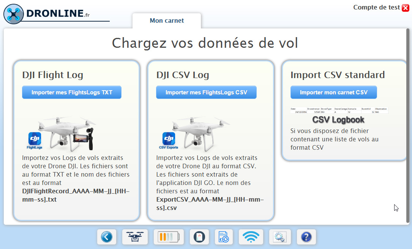
Task: Click the CSV Logbook table preview image
Action: pyautogui.click(x=339, y=110)
